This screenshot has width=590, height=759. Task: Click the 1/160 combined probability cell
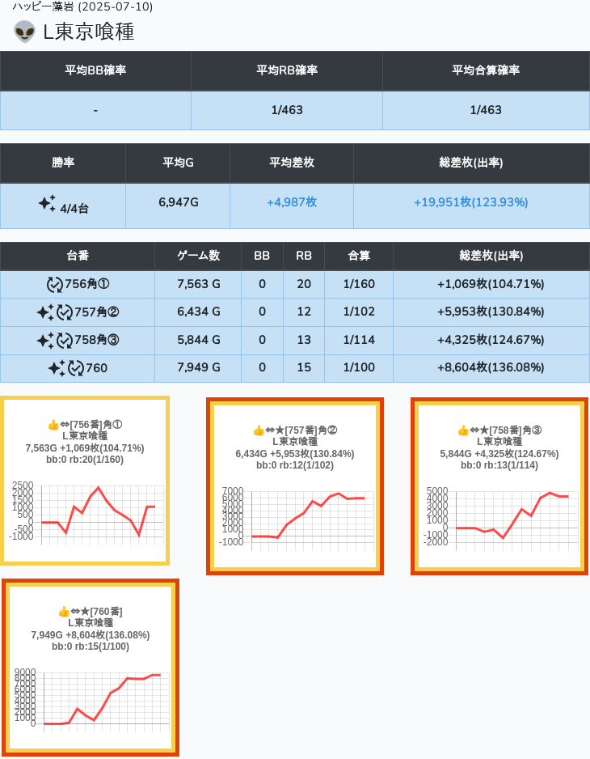tap(359, 284)
